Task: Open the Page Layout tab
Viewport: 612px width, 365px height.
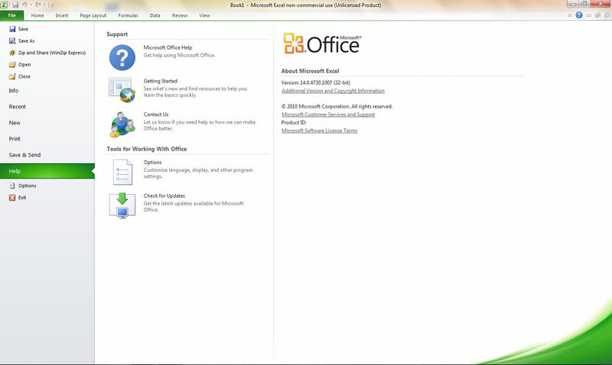Action: tap(93, 15)
